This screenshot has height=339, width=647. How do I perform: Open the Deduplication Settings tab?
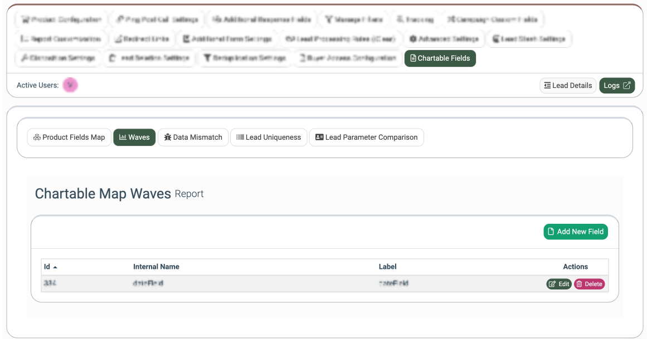pyautogui.click(x=244, y=58)
